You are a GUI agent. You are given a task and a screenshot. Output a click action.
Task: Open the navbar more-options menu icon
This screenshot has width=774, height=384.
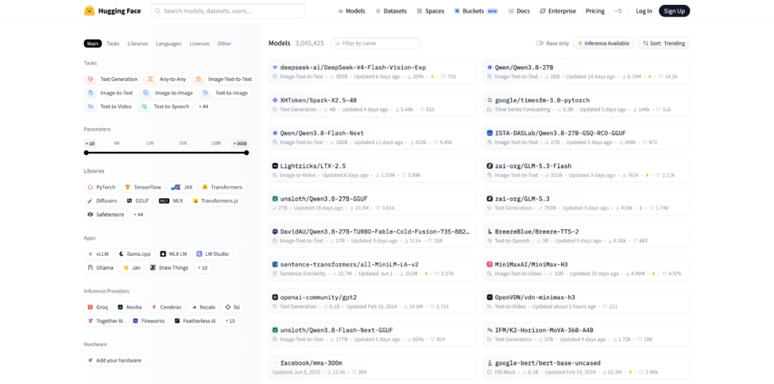[618, 11]
